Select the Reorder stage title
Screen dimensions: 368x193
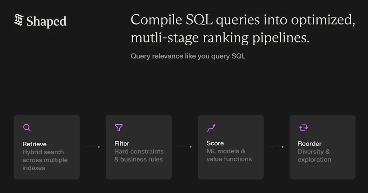(x=309, y=144)
